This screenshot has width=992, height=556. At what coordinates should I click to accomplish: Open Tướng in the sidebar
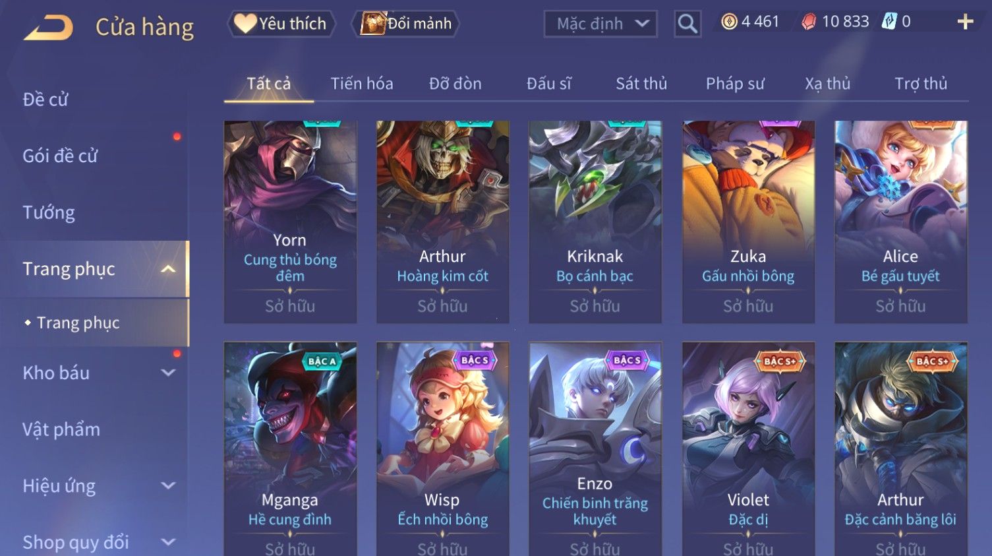(49, 212)
